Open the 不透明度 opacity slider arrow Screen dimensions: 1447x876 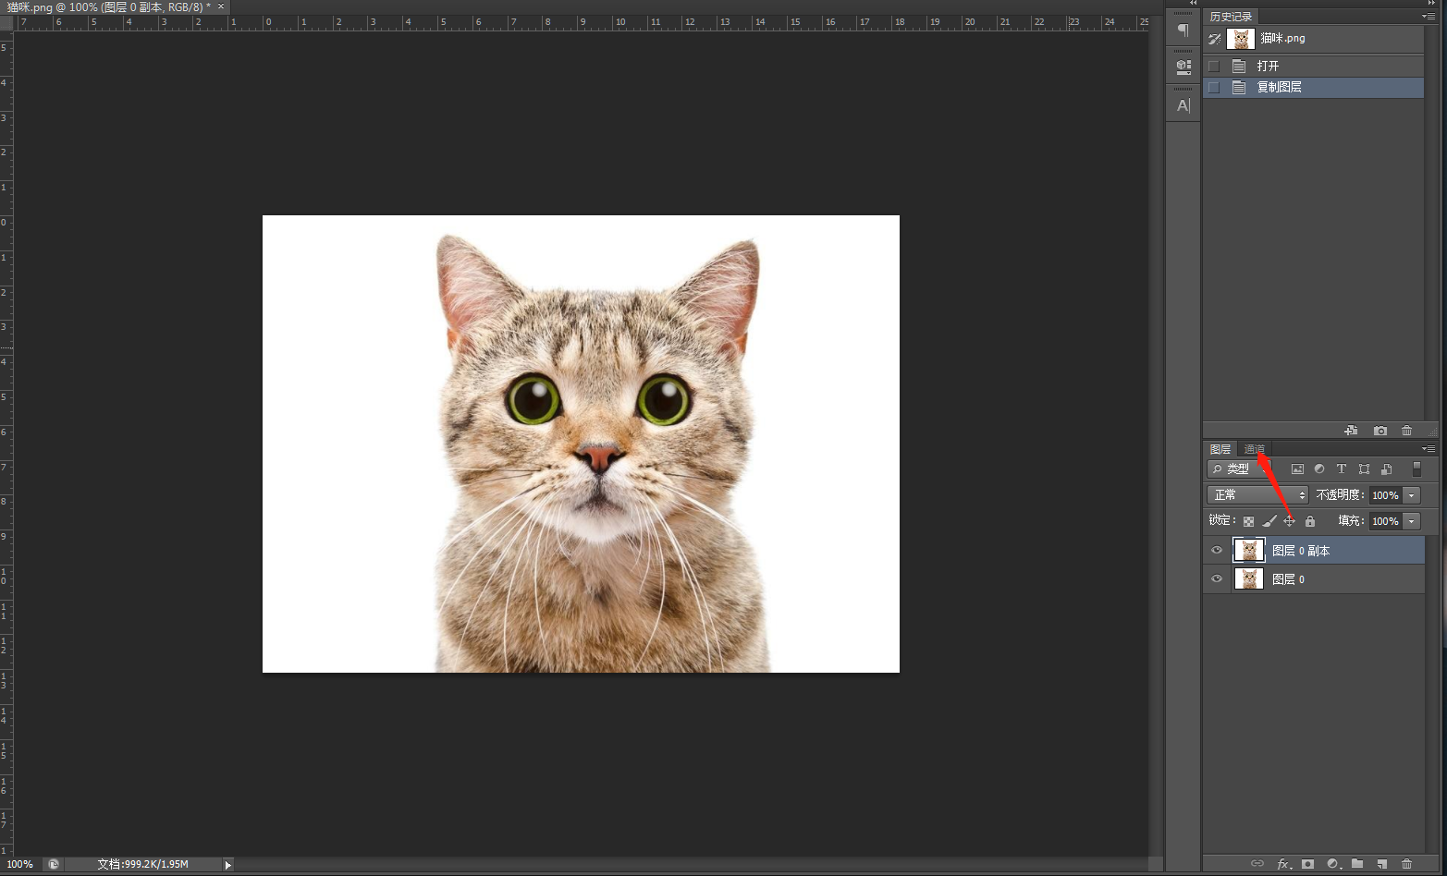click(x=1411, y=495)
